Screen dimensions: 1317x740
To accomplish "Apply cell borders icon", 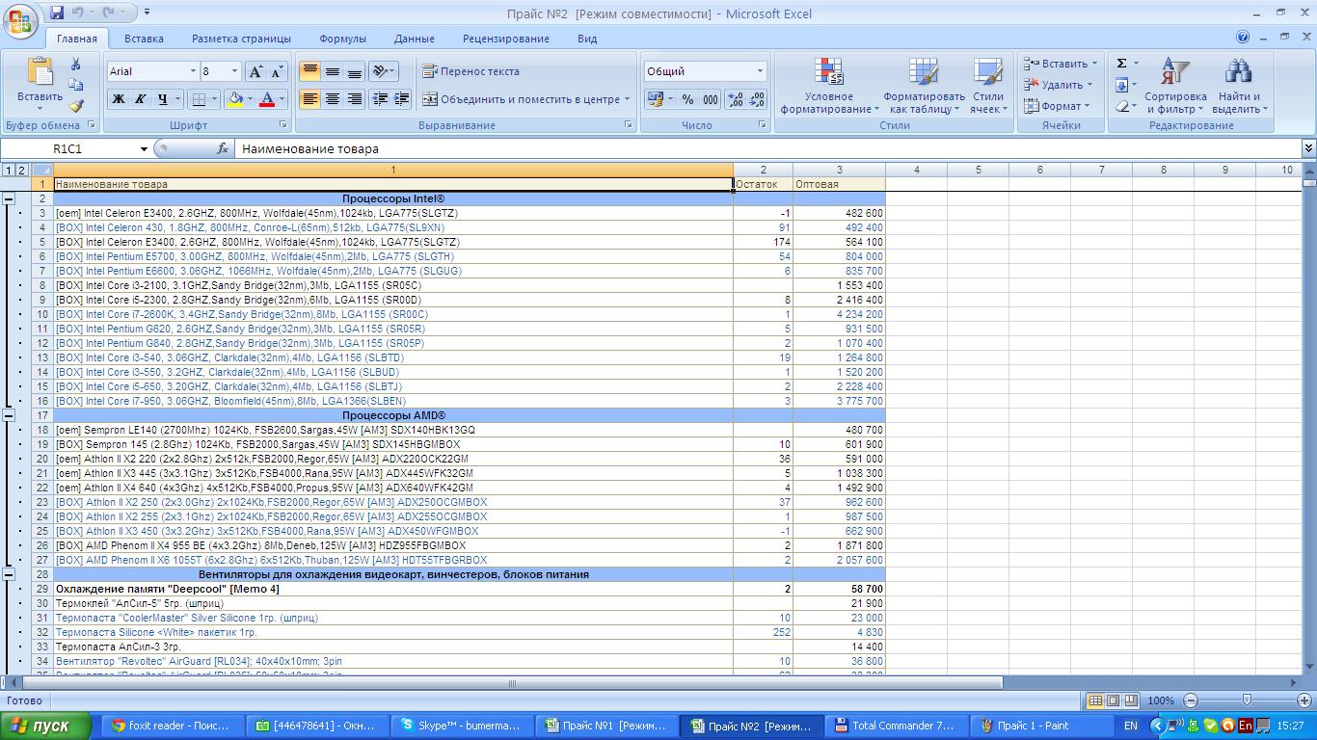I will coord(199,98).
